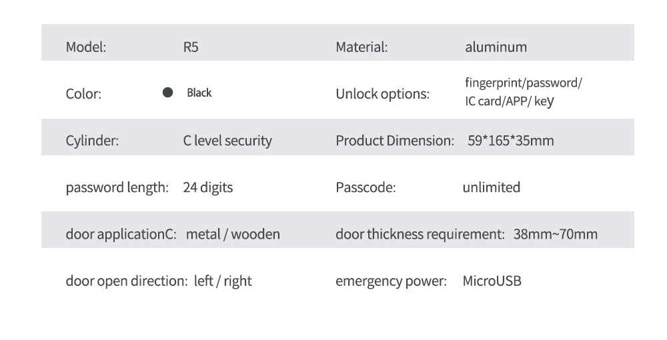Viewport: 667px width, 340px height.
Task: Select the "C level security" value
Action: (x=227, y=141)
